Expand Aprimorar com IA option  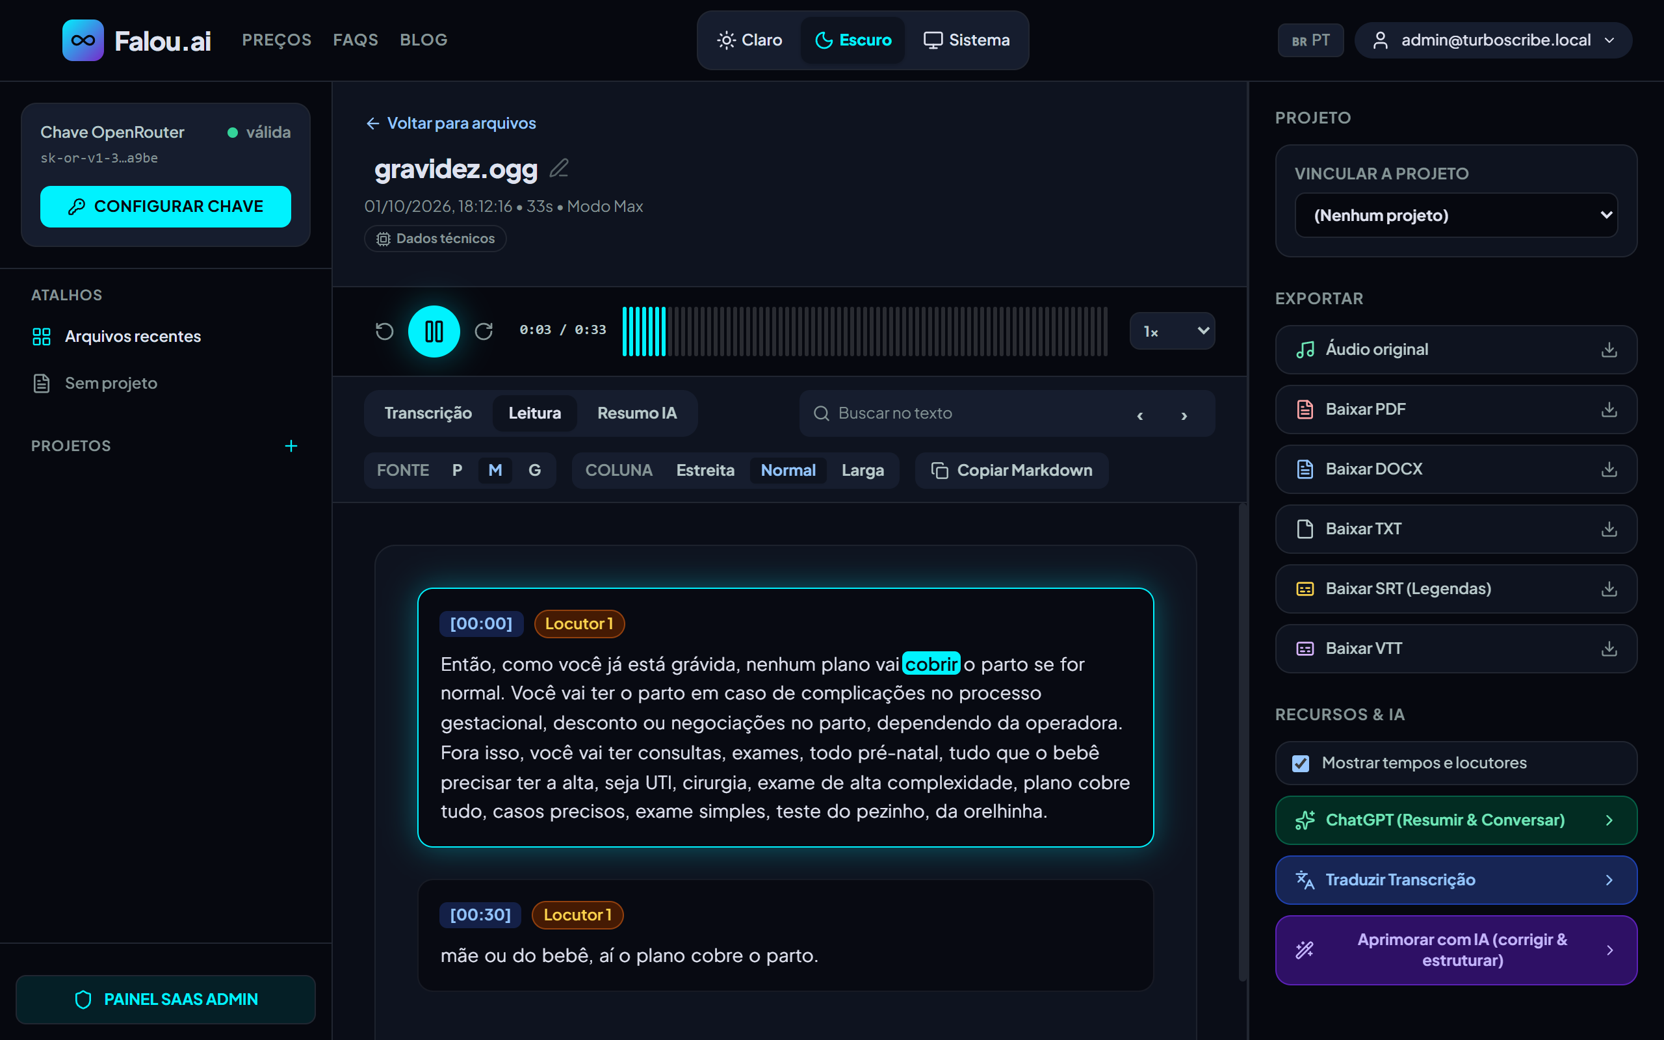[1455, 950]
